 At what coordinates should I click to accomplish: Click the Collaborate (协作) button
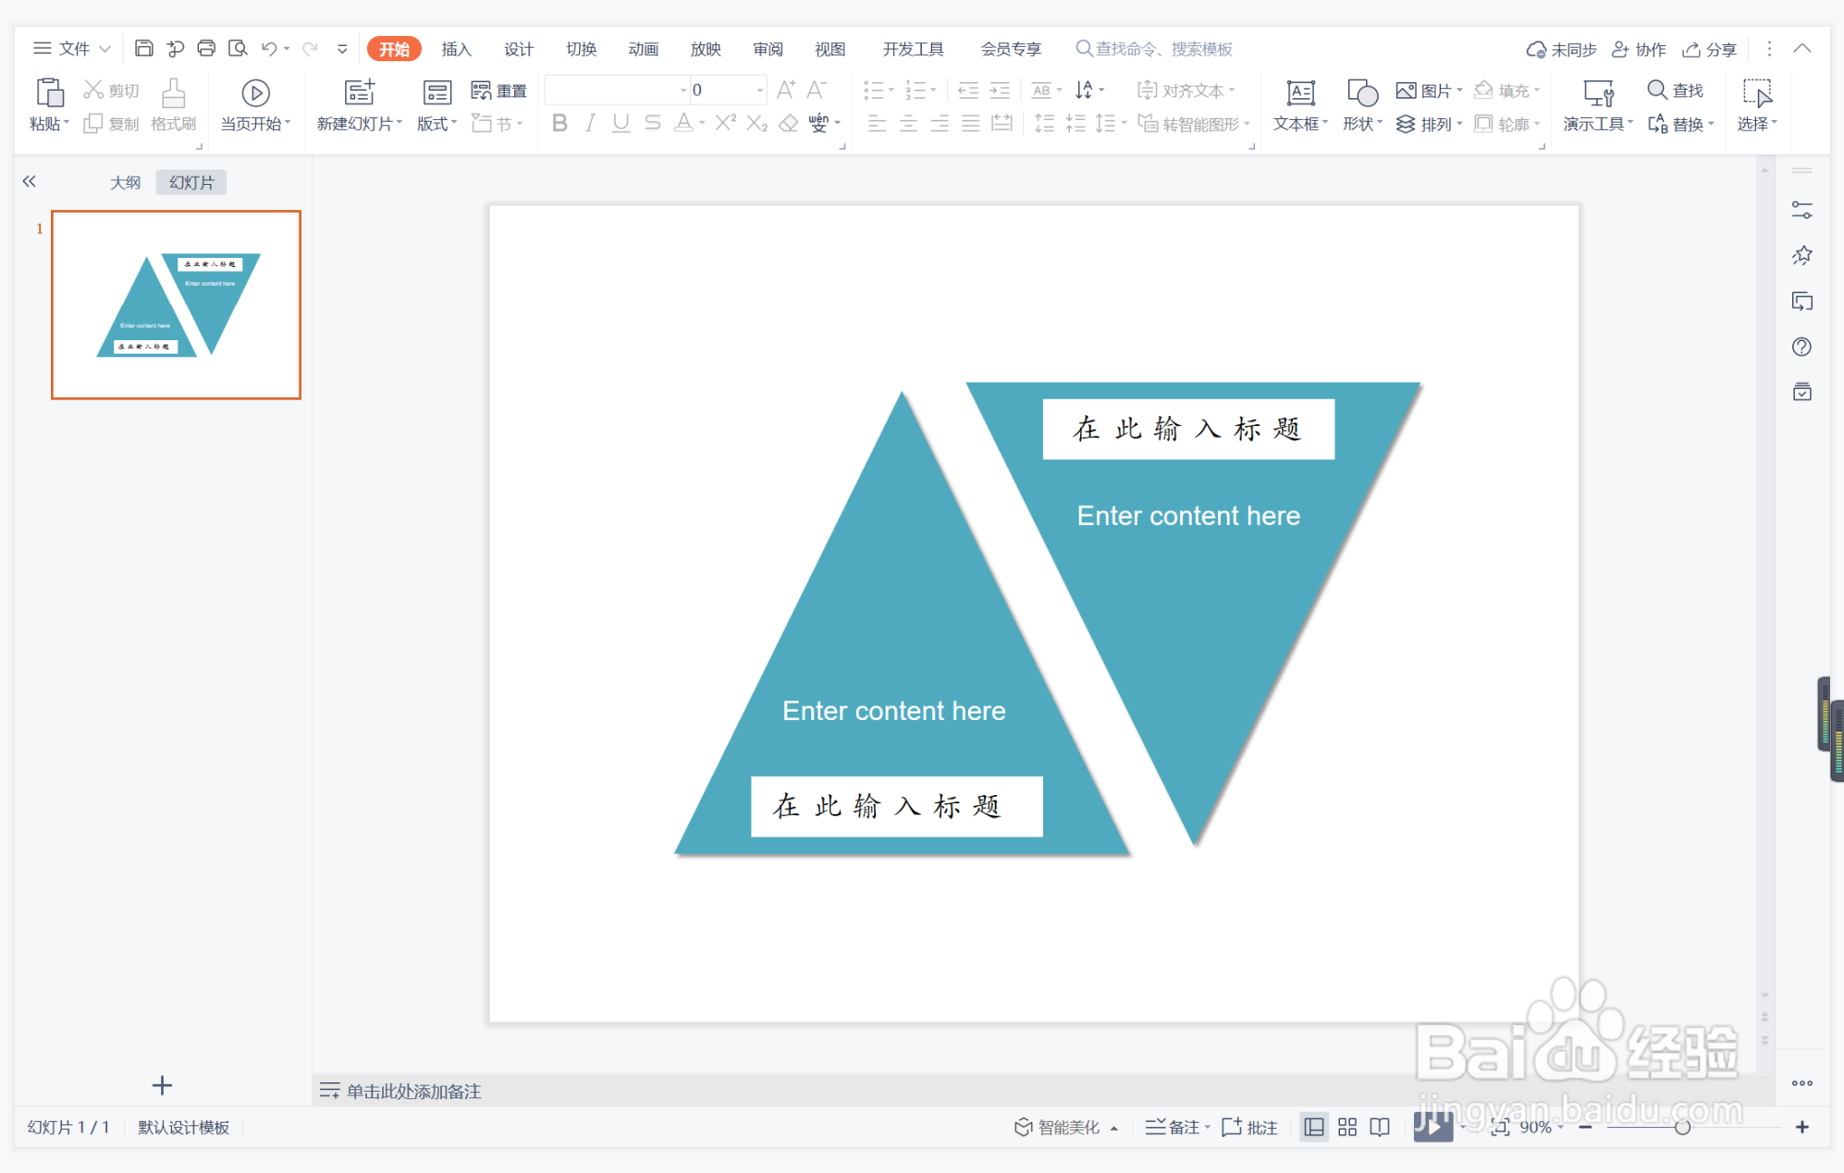(x=1639, y=49)
